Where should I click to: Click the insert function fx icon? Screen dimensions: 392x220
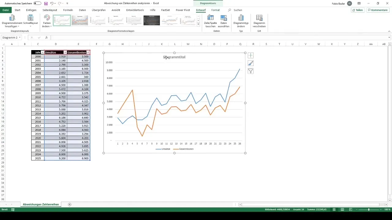(x=47, y=38)
